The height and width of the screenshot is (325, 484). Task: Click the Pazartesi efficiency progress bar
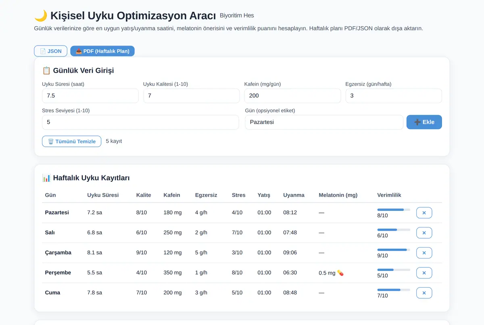point(394,210)
